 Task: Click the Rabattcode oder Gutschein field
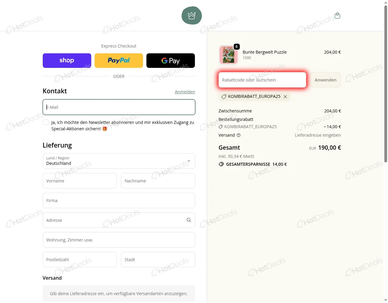click(262, 80)
